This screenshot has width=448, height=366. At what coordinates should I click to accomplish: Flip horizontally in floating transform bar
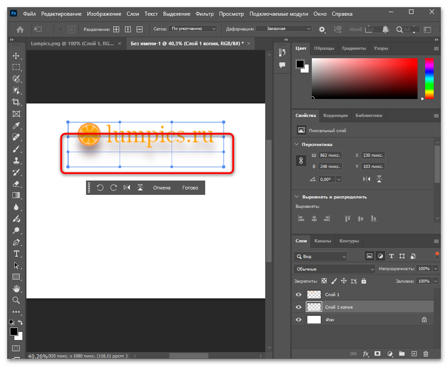pos(127,188)
